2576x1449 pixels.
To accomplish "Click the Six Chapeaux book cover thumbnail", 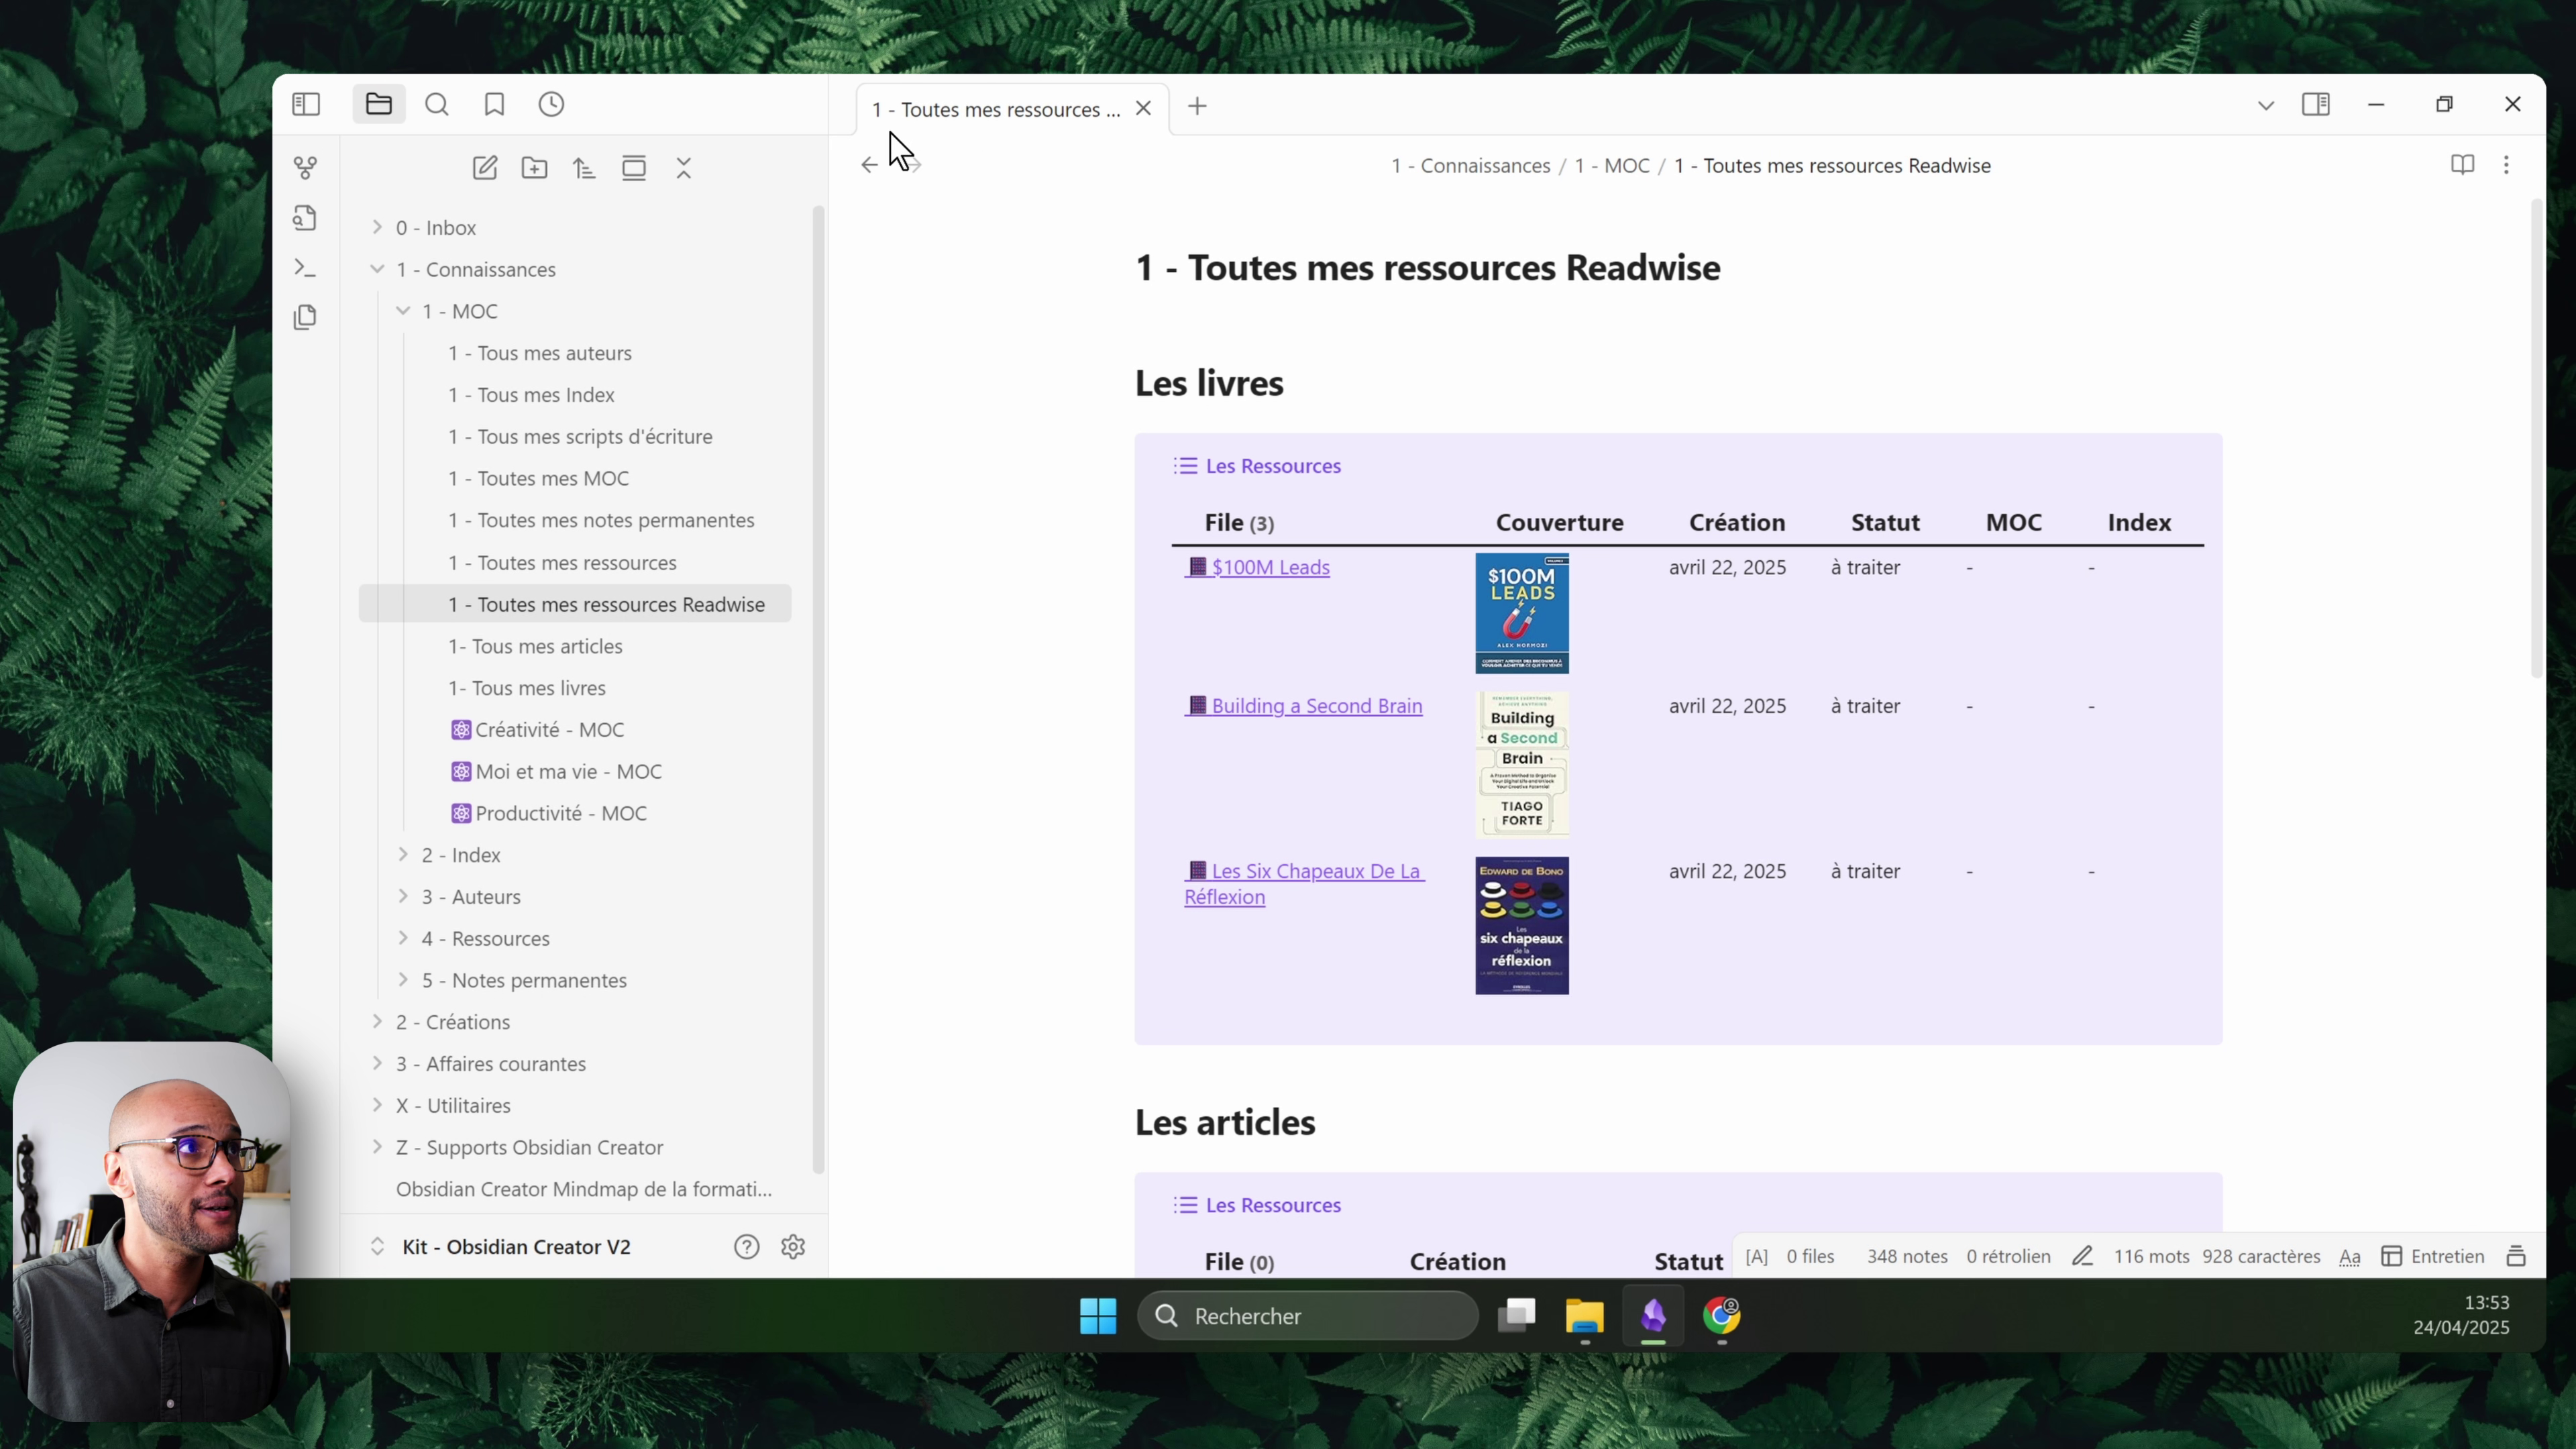I will (x=1521, y=925).
